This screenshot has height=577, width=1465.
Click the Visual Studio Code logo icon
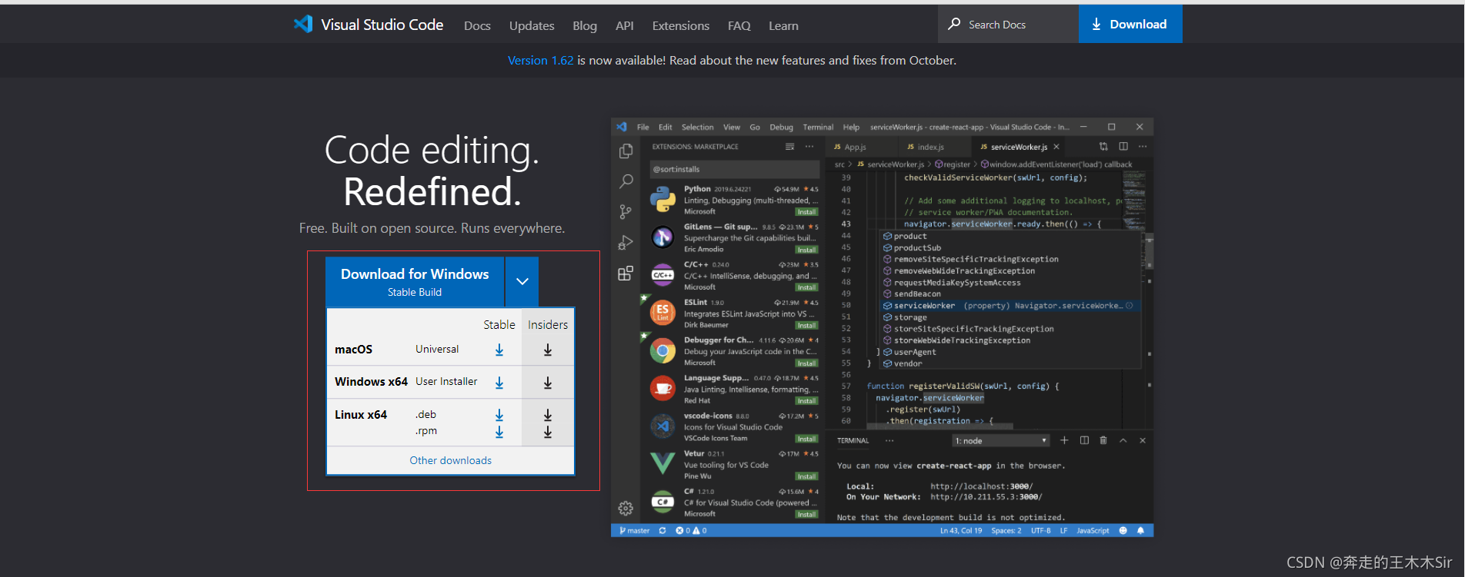pyautogui.click(x=303, y=25)
